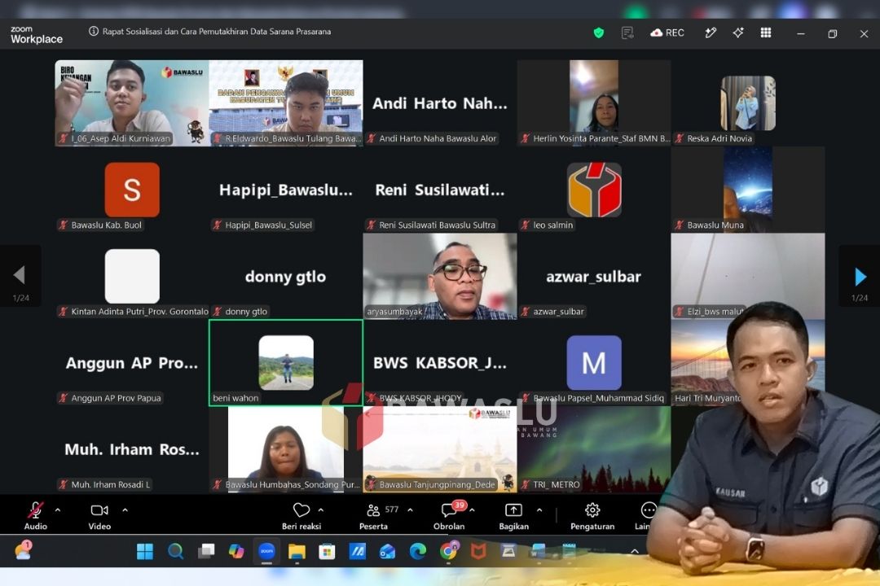Open the Zoom app in the taskbar
This screenshot has width=880, height=586.
click(266, 552)
